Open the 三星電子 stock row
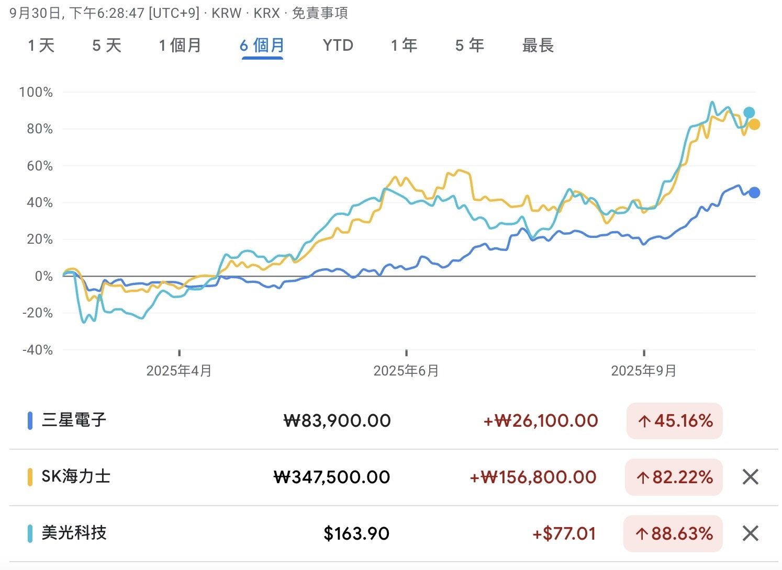This screenshot has height=570, width=782. (x=74, y=420)
